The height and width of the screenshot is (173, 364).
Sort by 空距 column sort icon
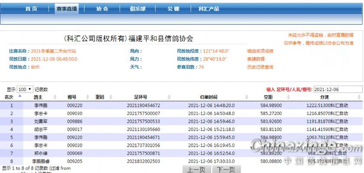point(289,97)
